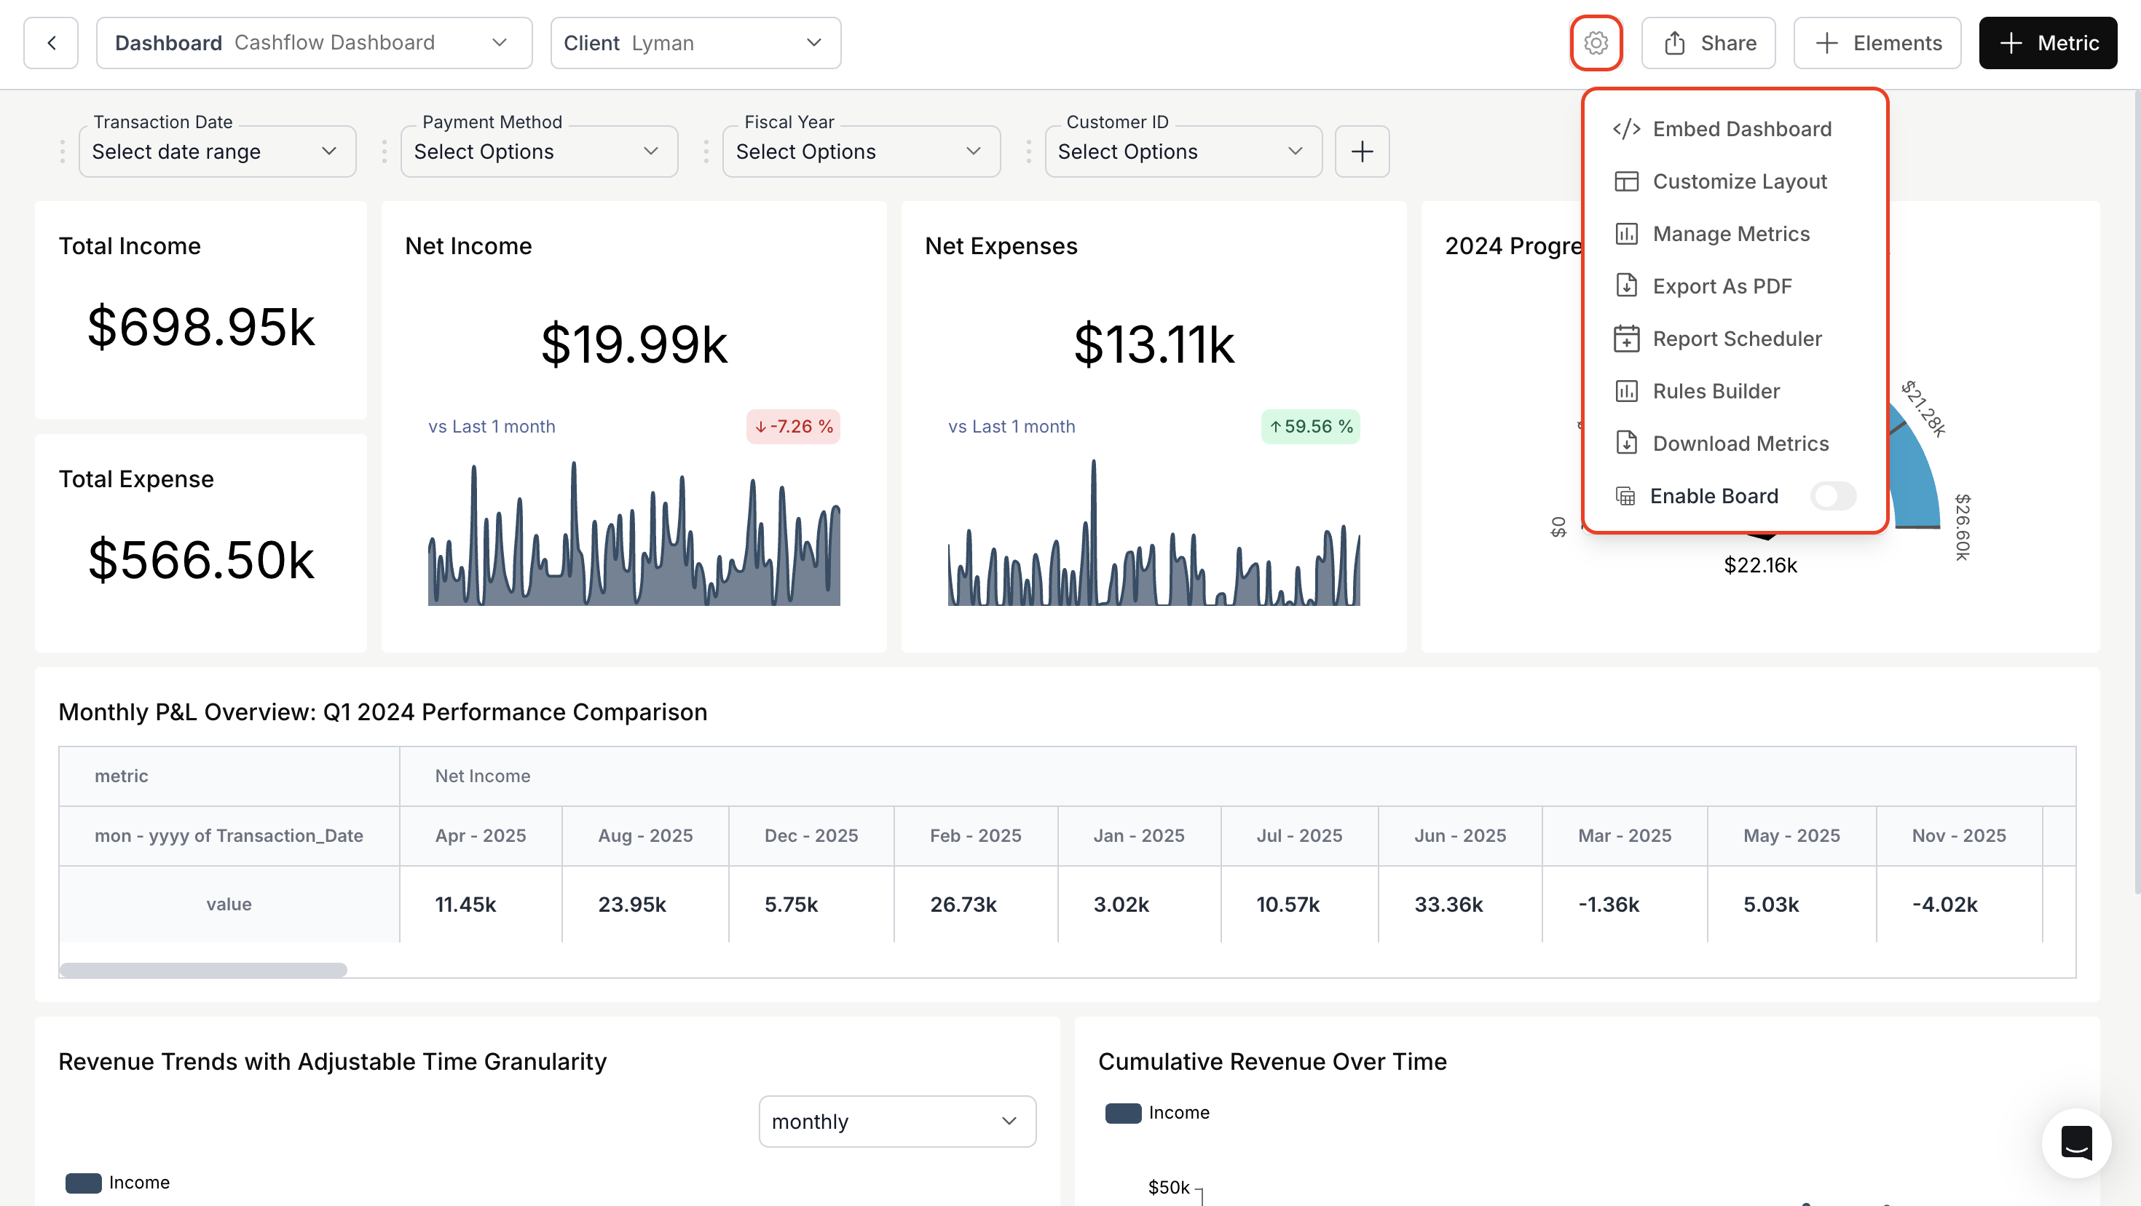2141x1206 pixels.
Task: Click the back arrow button
Action: click(51, 42)
